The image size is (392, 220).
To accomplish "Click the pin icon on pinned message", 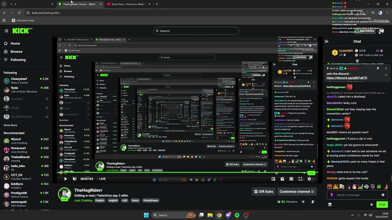I will click(x=378, y=68).
